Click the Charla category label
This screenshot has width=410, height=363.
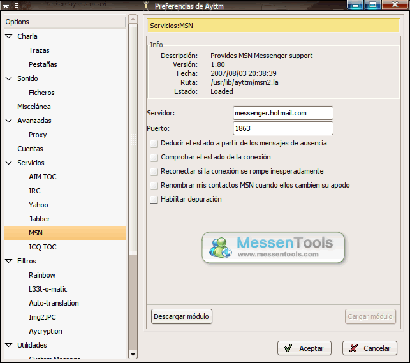[27, 36]
